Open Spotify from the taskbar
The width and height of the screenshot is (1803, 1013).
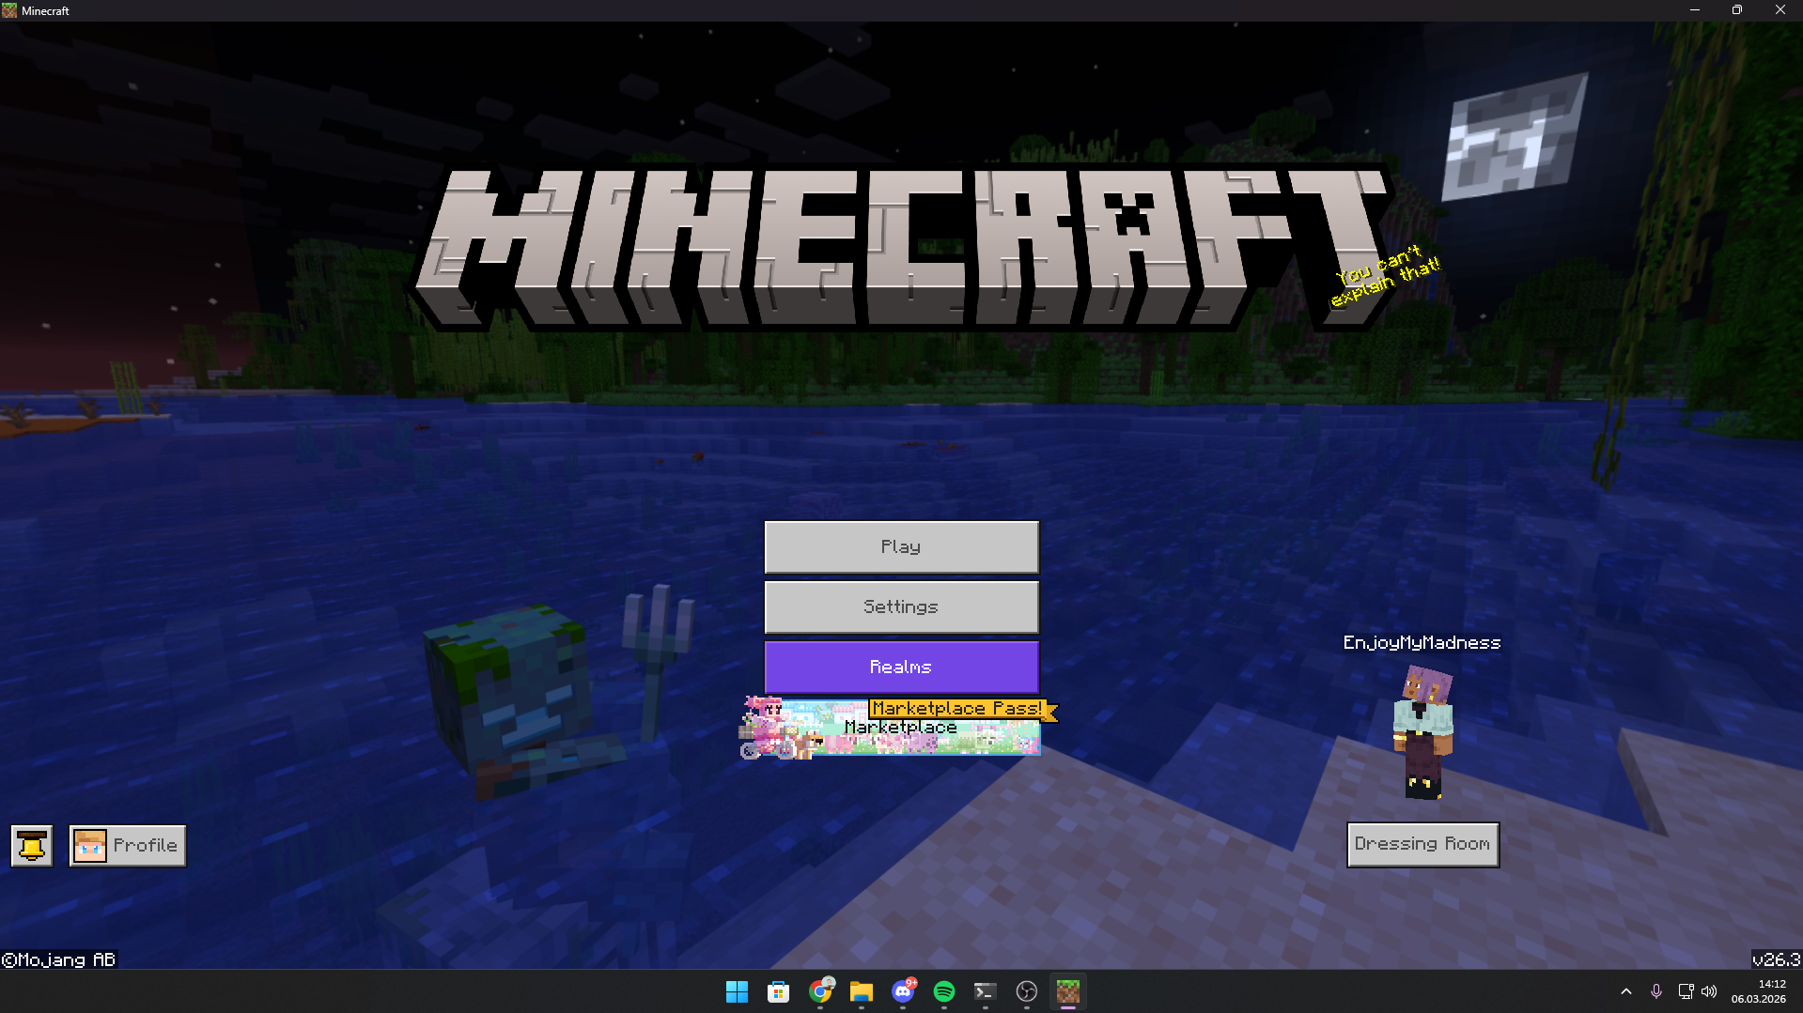[x=944, y=991]
